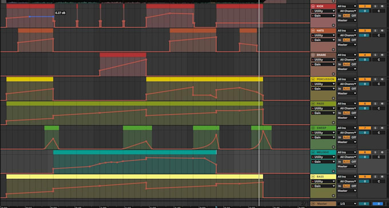389x208 pixels.
Task: Select the yellow BASS clip header
Action: pyautogui.click(x=134, y=177)
